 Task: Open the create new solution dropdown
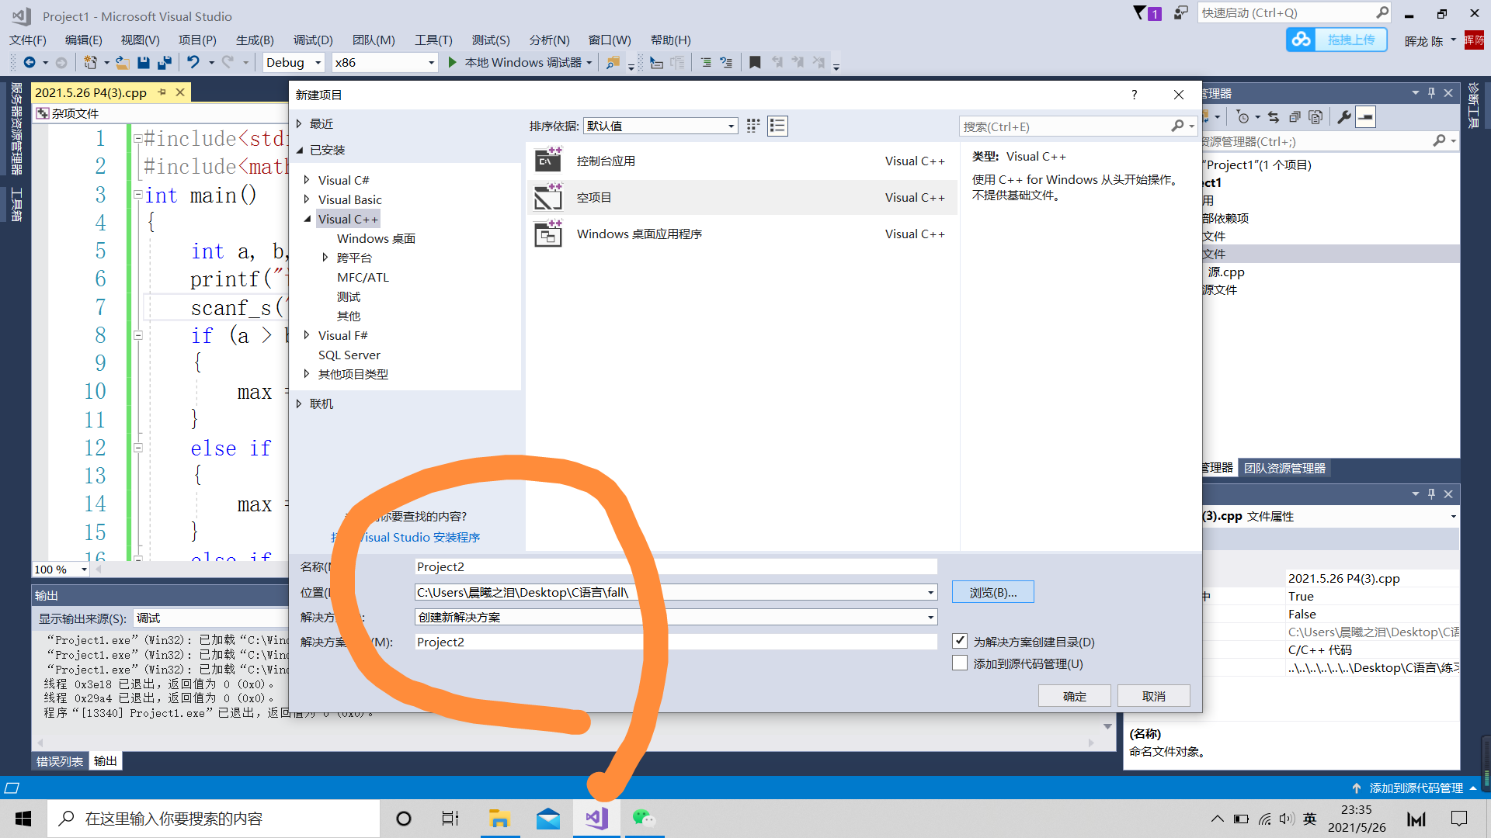click(x=930, y=617)
